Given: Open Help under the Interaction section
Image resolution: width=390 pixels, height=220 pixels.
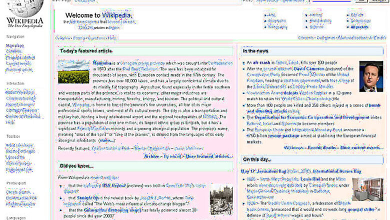Looking at the screenshot, I should tap(10, 122).
